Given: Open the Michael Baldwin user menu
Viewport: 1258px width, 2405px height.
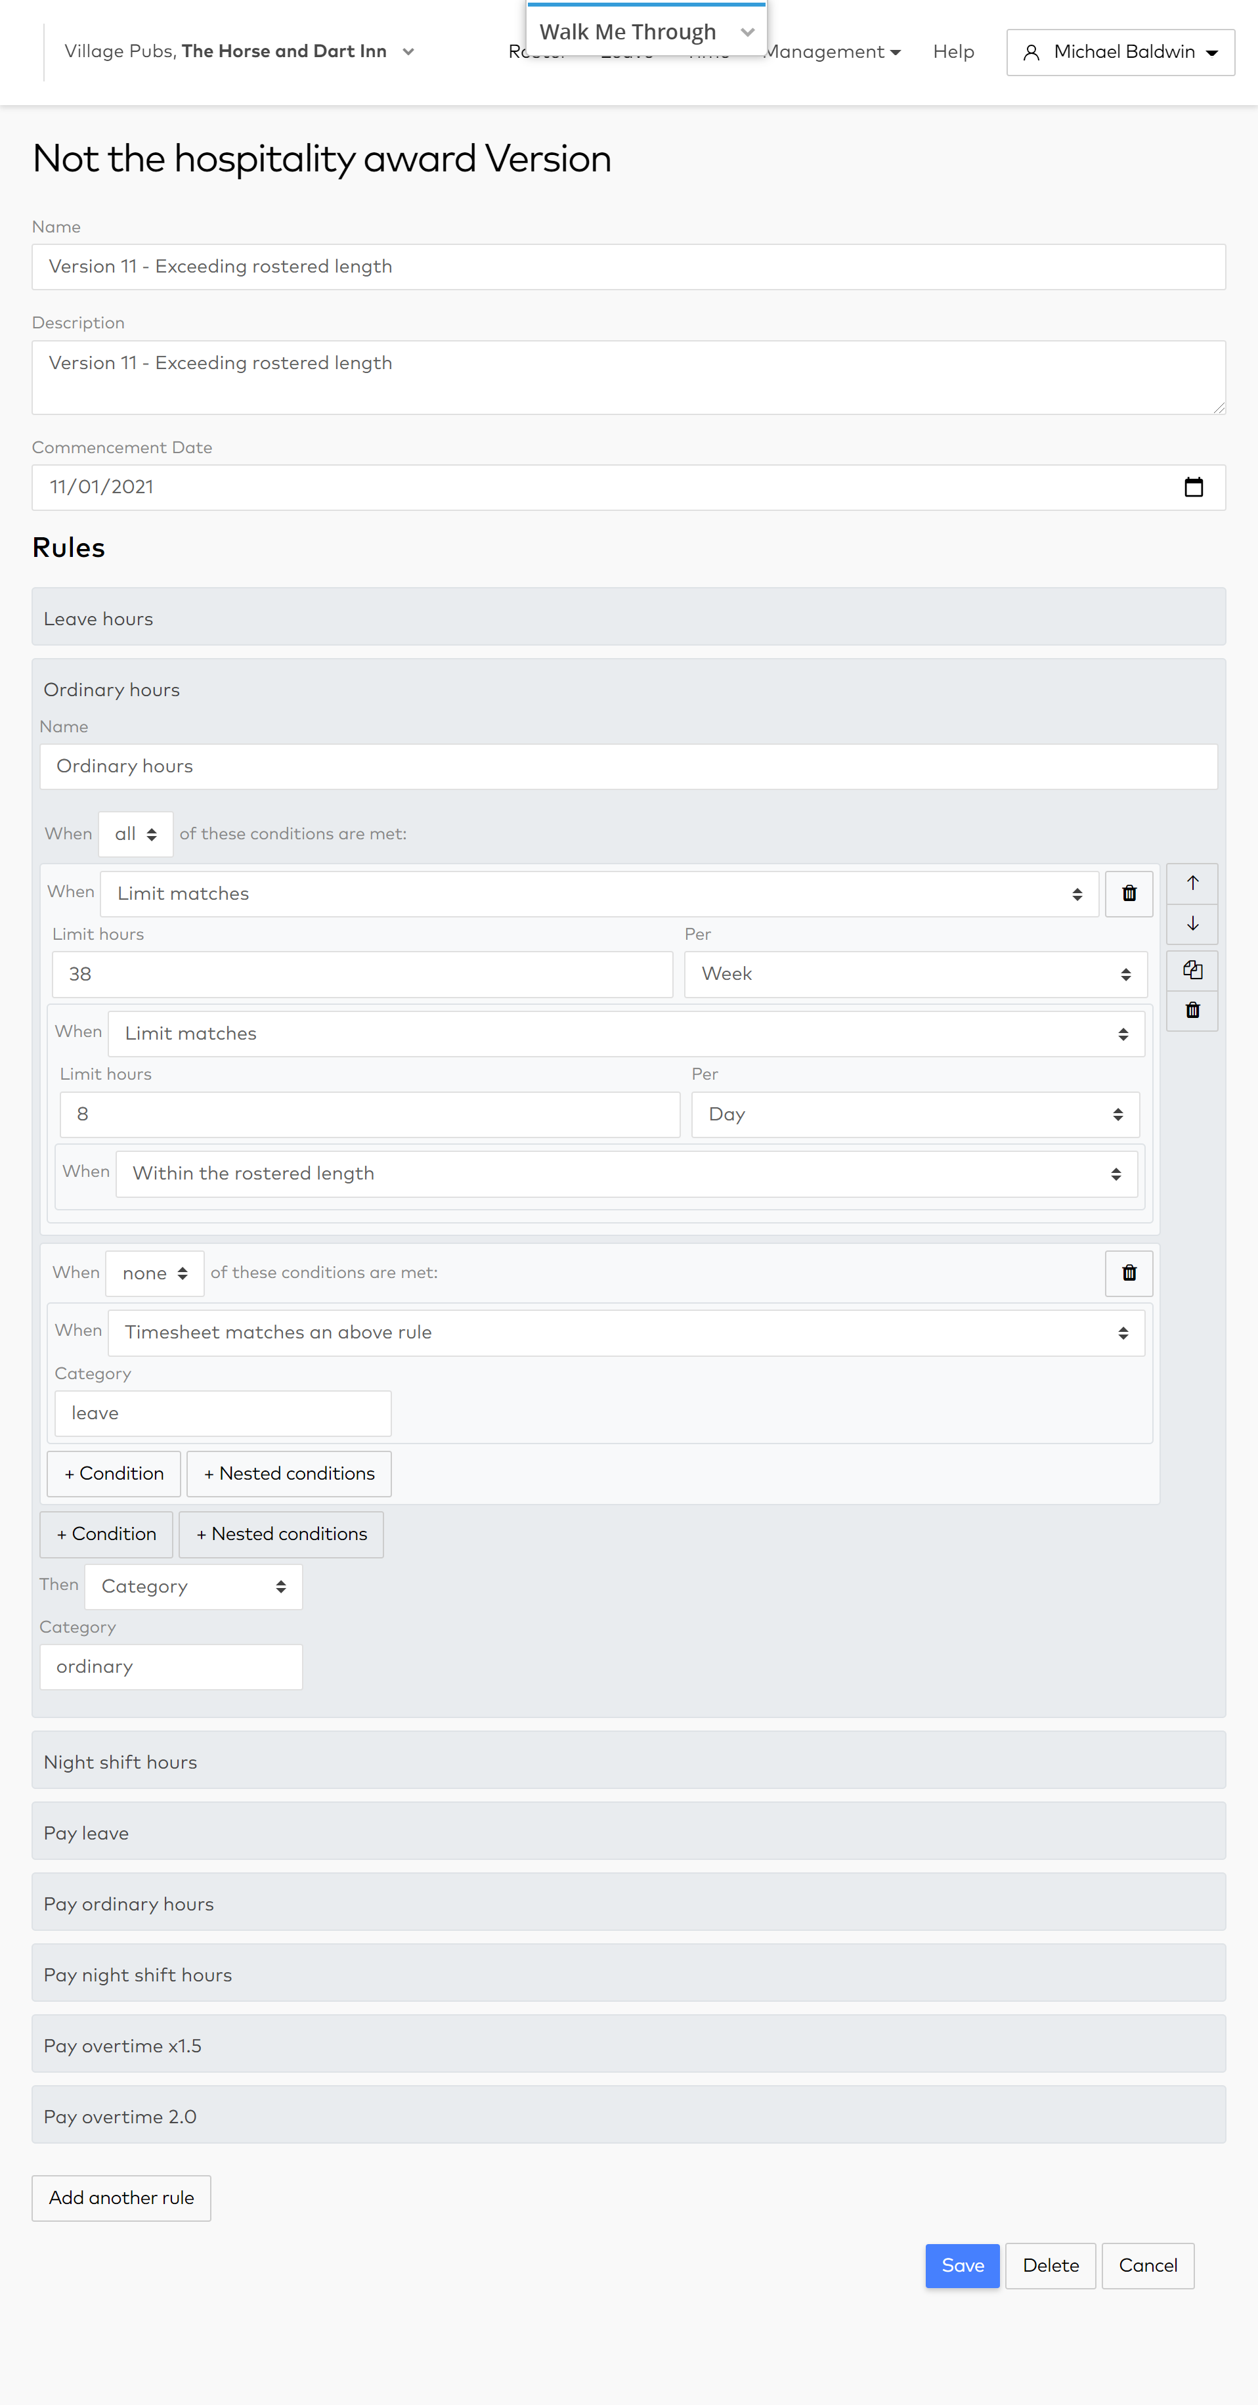Looking at the screenshot, I should tap(1120, 53).
